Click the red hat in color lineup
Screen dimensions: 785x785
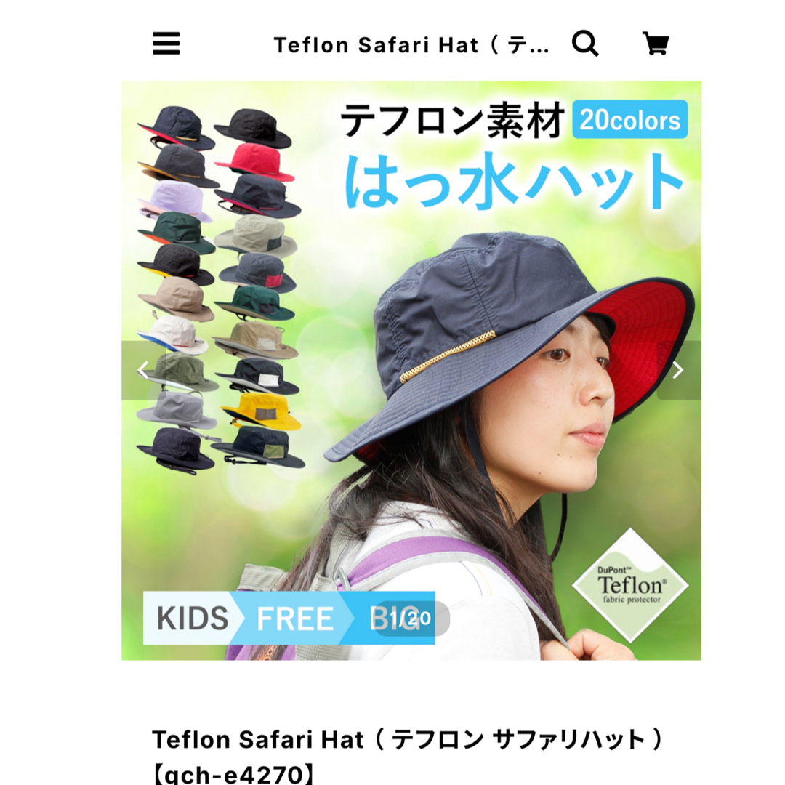(x=255, y=161)
